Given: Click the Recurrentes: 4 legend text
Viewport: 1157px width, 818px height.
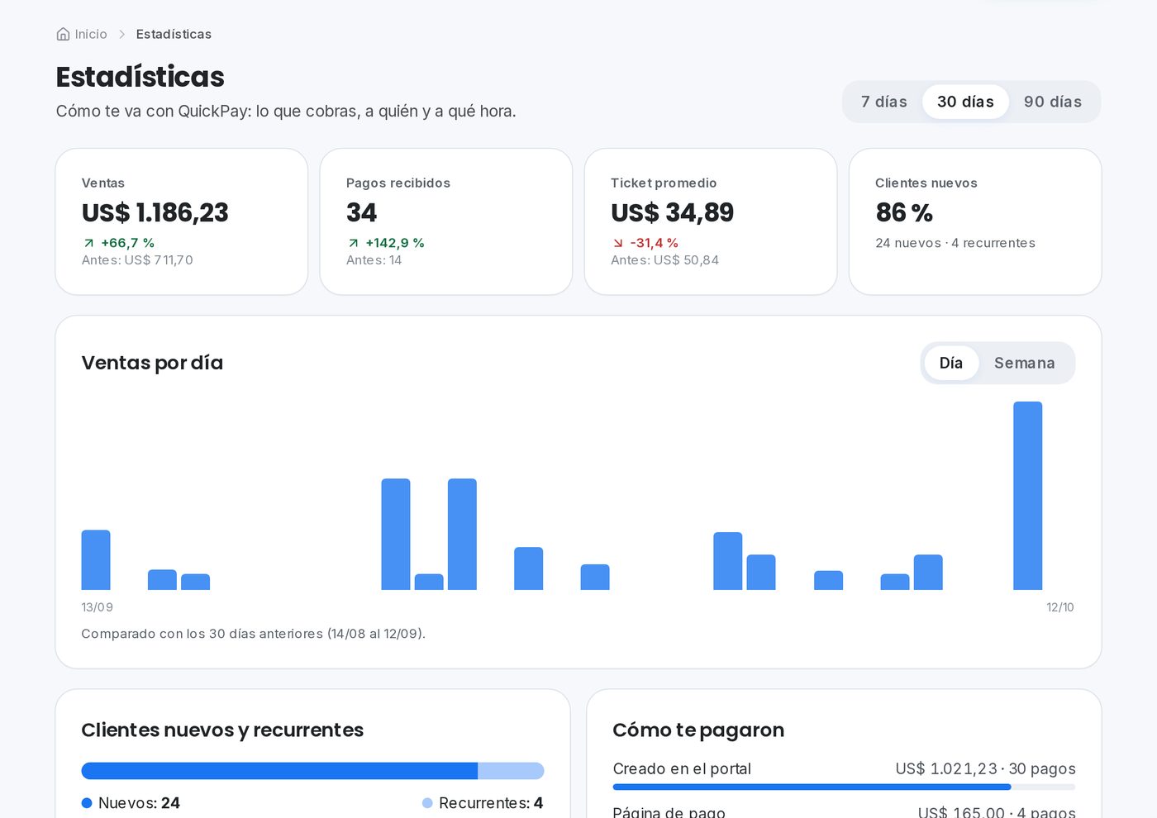Looking at the screenshot, I should pos(491,803).
